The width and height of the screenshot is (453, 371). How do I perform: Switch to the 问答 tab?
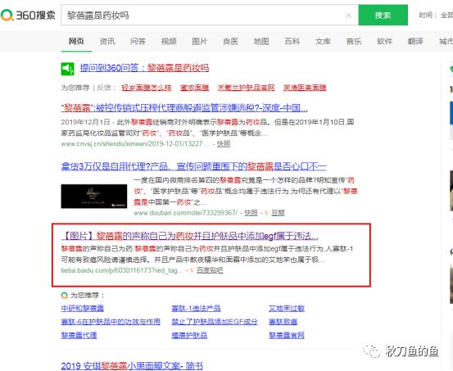[x=138, y=41]
